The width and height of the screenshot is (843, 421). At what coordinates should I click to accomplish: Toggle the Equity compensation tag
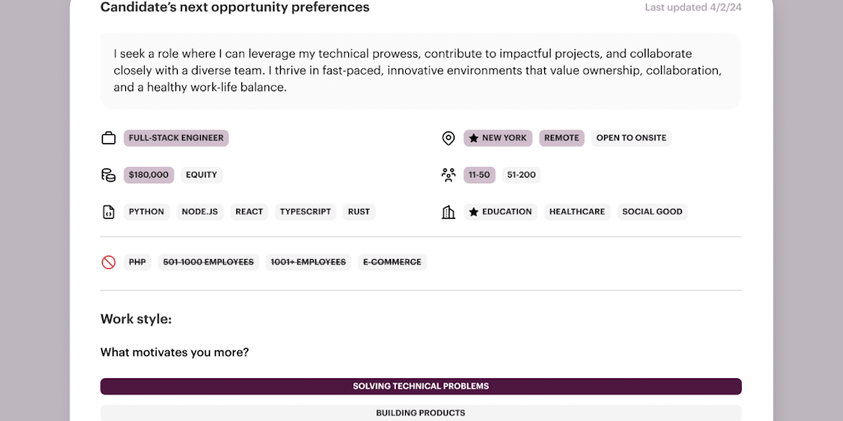[202, 175]
